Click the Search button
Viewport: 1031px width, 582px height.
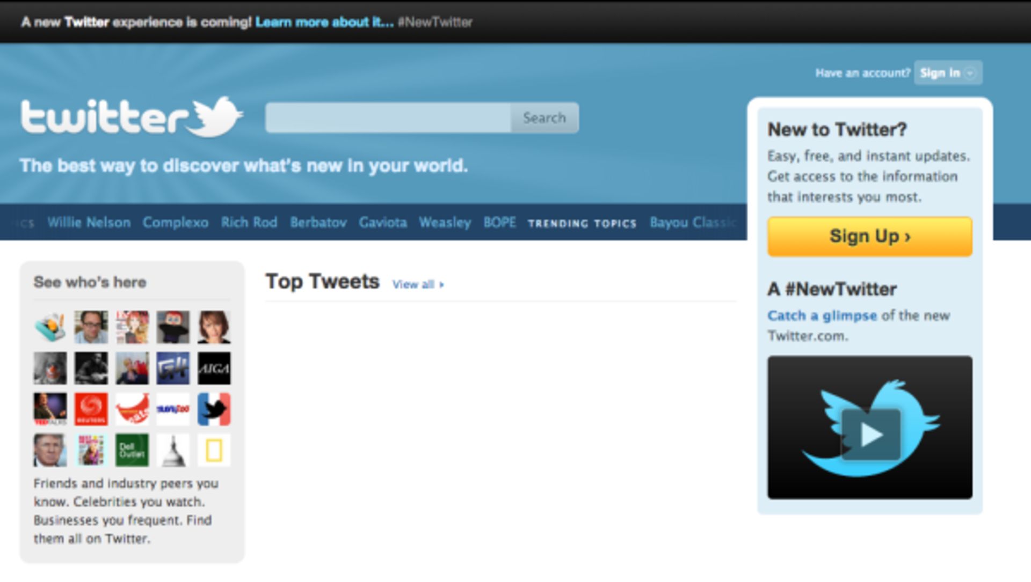point(544,117)
